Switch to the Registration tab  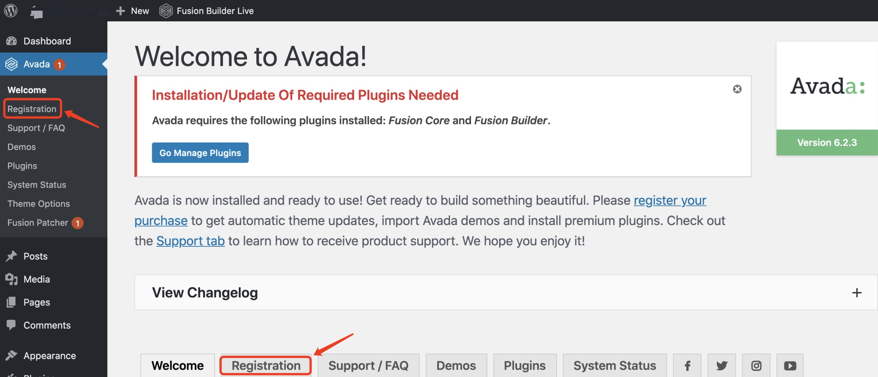266,366
